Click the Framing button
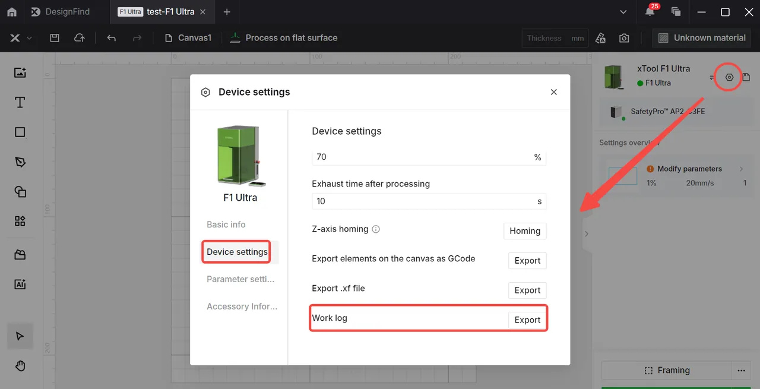This screenshot has height=389, width=760. (x=667, y=371)
